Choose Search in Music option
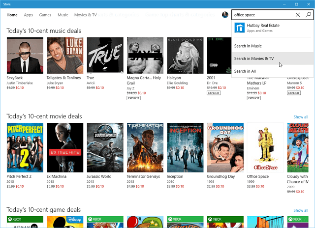 point(272,46)
